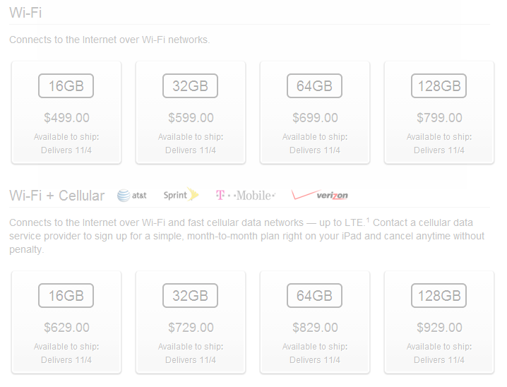Screen dimensions: 507x387
Task: Click the Wi-Fi section heading
Action: (25, 13)
